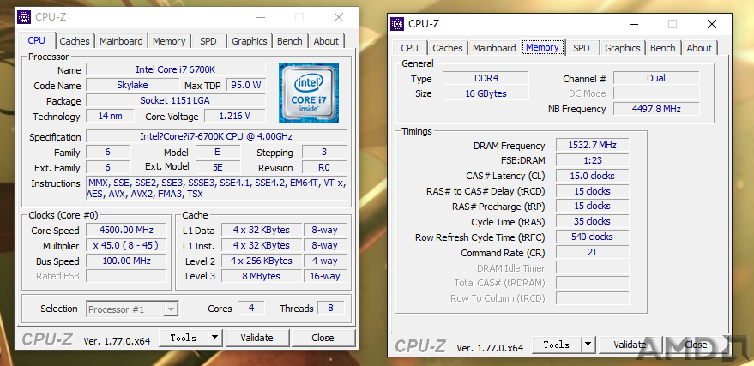754x366 pixels.
Task: Select CPU tab in left CPU-Z window
Action: (x=37, y=41)
